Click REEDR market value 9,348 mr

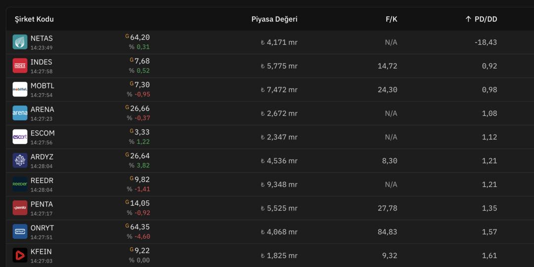282,184
